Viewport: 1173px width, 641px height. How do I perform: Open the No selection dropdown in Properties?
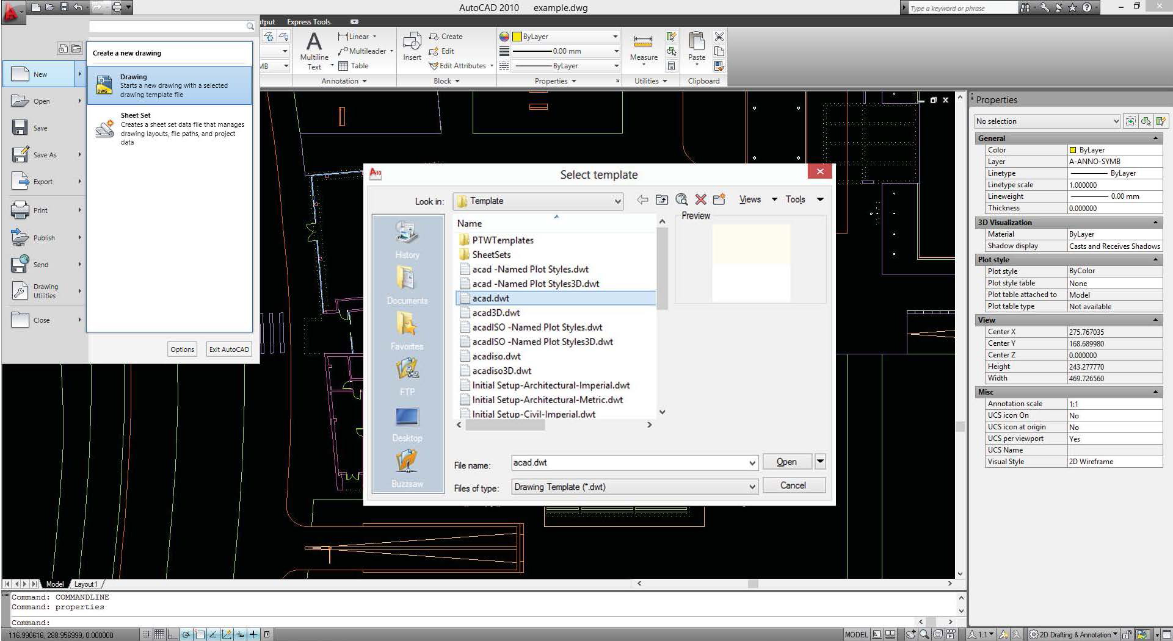click(1047, 121)
